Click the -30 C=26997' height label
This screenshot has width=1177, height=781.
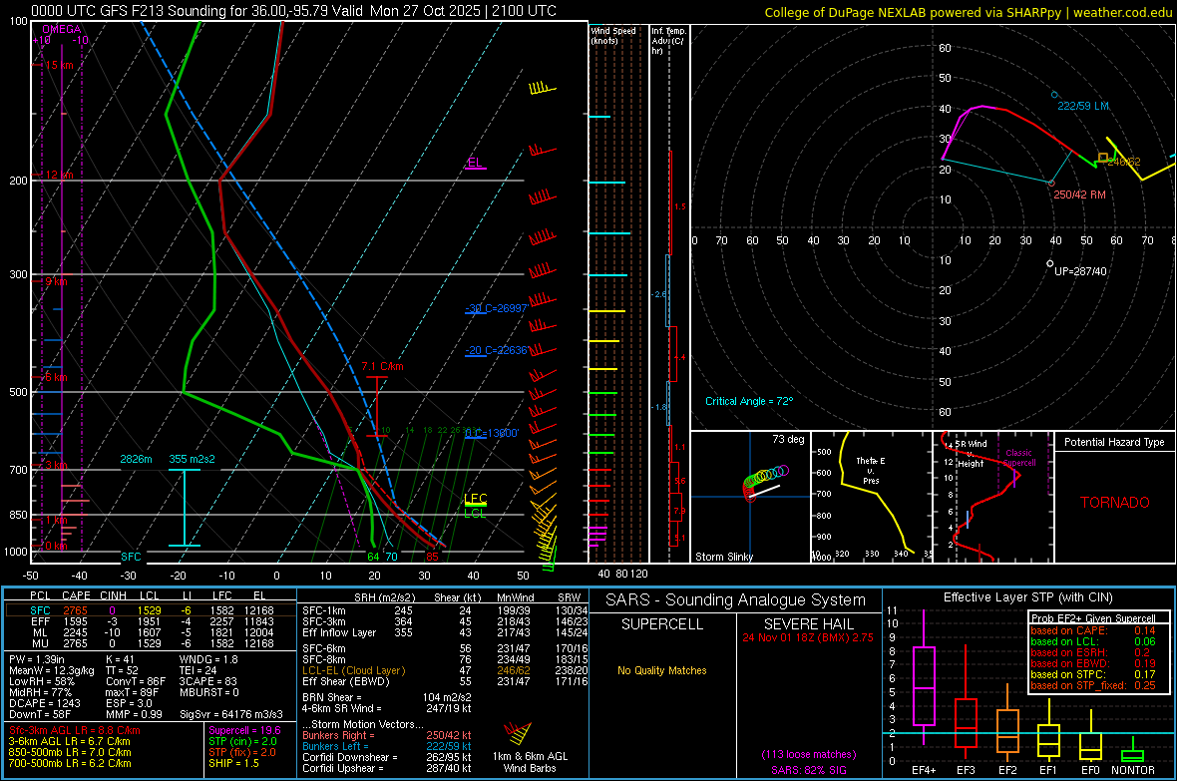click(497, 308)
